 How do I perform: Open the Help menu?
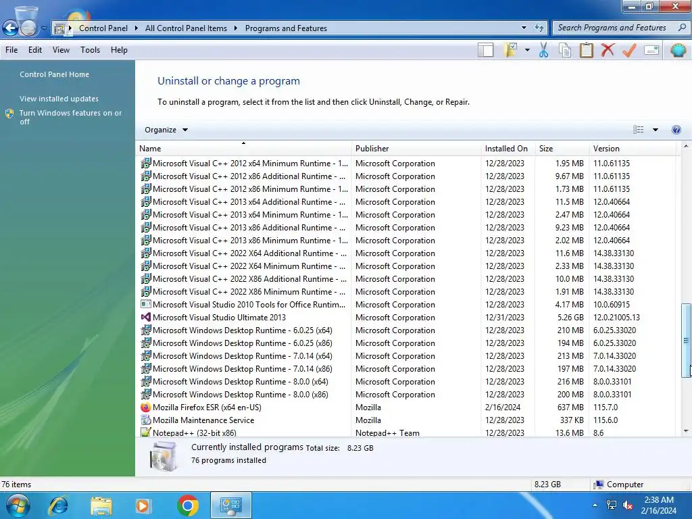pos(119,50)
